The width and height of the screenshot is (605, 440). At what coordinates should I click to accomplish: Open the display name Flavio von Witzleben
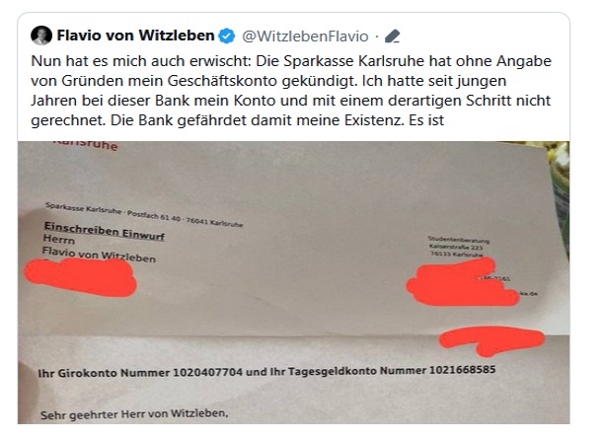(135, 36)
